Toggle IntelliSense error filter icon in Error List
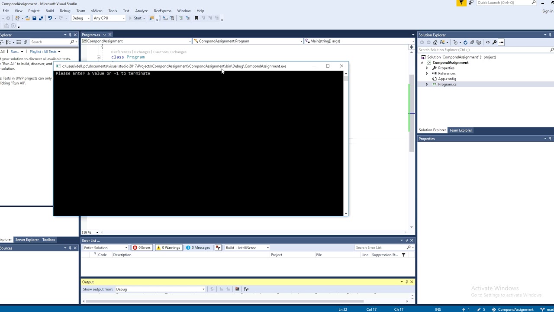The width and height of the screenshot is (554, 312). 218,248
